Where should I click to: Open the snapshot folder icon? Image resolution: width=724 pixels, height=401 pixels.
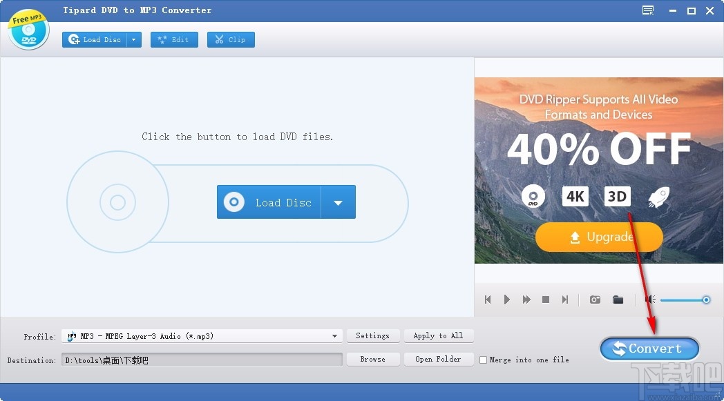click(618, 300)
